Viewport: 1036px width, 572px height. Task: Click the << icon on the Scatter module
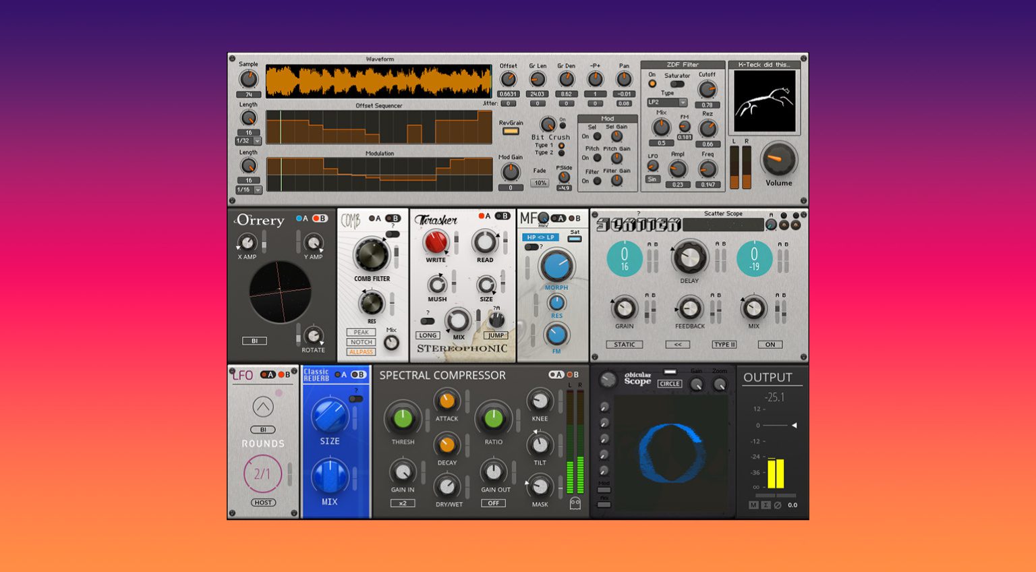click(677, 345)
